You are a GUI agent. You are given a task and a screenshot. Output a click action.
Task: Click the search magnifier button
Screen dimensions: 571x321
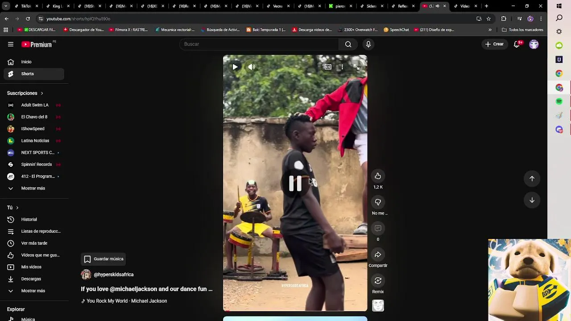tap(348, 44)
